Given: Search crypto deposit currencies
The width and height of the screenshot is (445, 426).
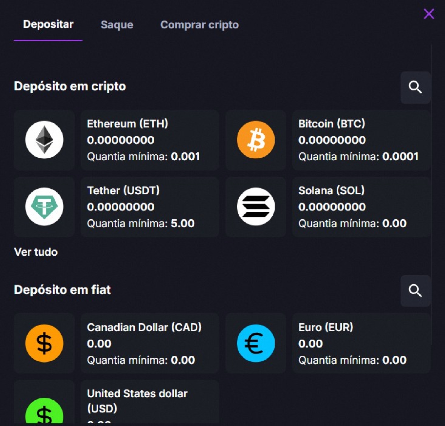Looking at the screenshot, I should 415,88.
